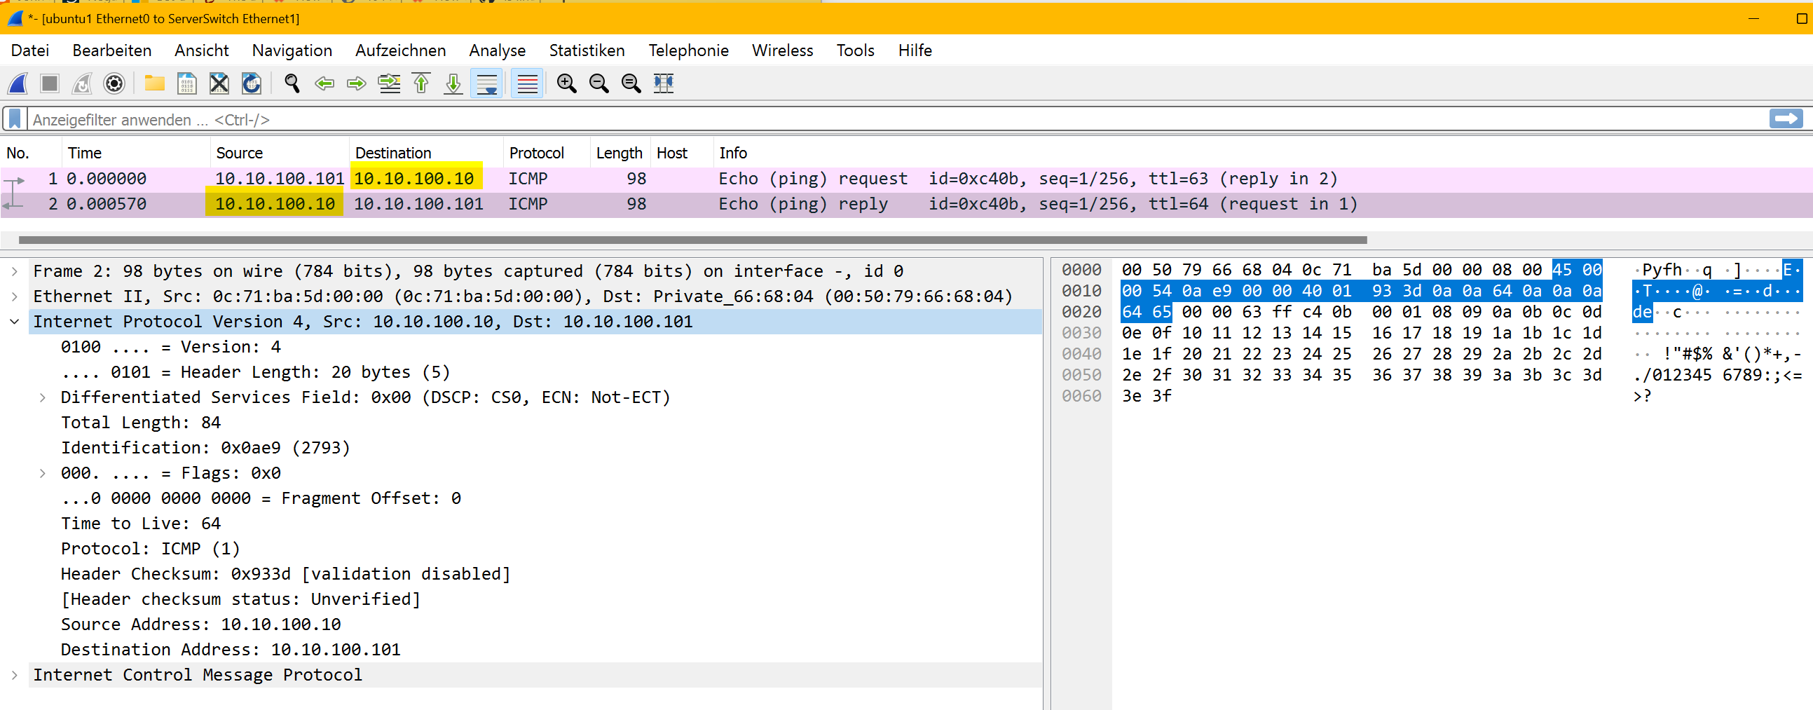Open capture options gear icon
Screen dimensions: 1813x710
[114, 83]
